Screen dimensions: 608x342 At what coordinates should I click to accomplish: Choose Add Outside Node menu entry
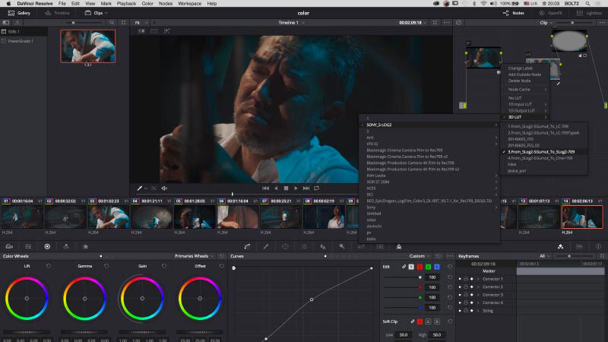524,74
